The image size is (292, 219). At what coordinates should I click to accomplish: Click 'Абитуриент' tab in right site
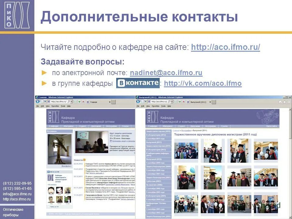168,126
